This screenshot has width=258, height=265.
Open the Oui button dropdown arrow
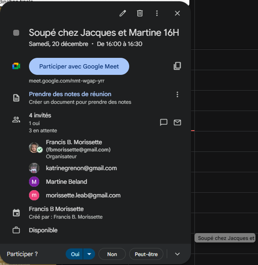(89, 254)
